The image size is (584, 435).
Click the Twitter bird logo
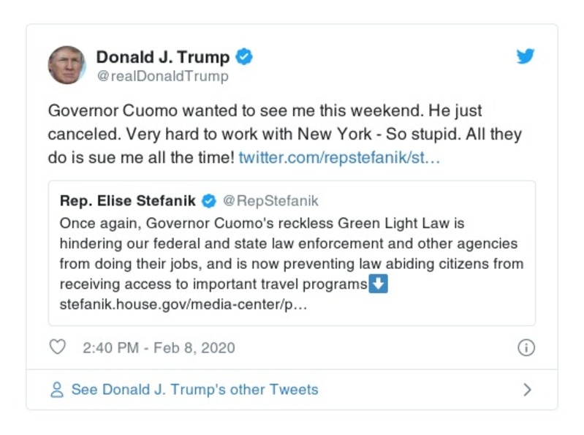[x=526, y=56]
